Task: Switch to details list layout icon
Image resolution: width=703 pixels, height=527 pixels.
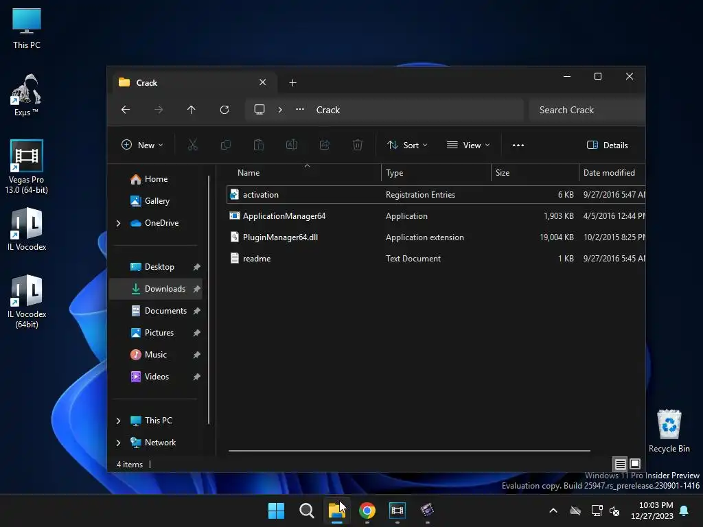Action: [x=620, y=464]
